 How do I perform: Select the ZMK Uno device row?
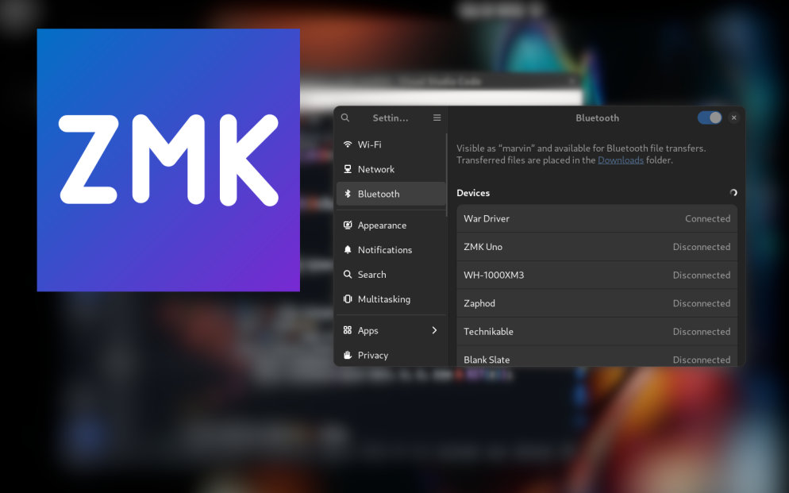[597, 247]
